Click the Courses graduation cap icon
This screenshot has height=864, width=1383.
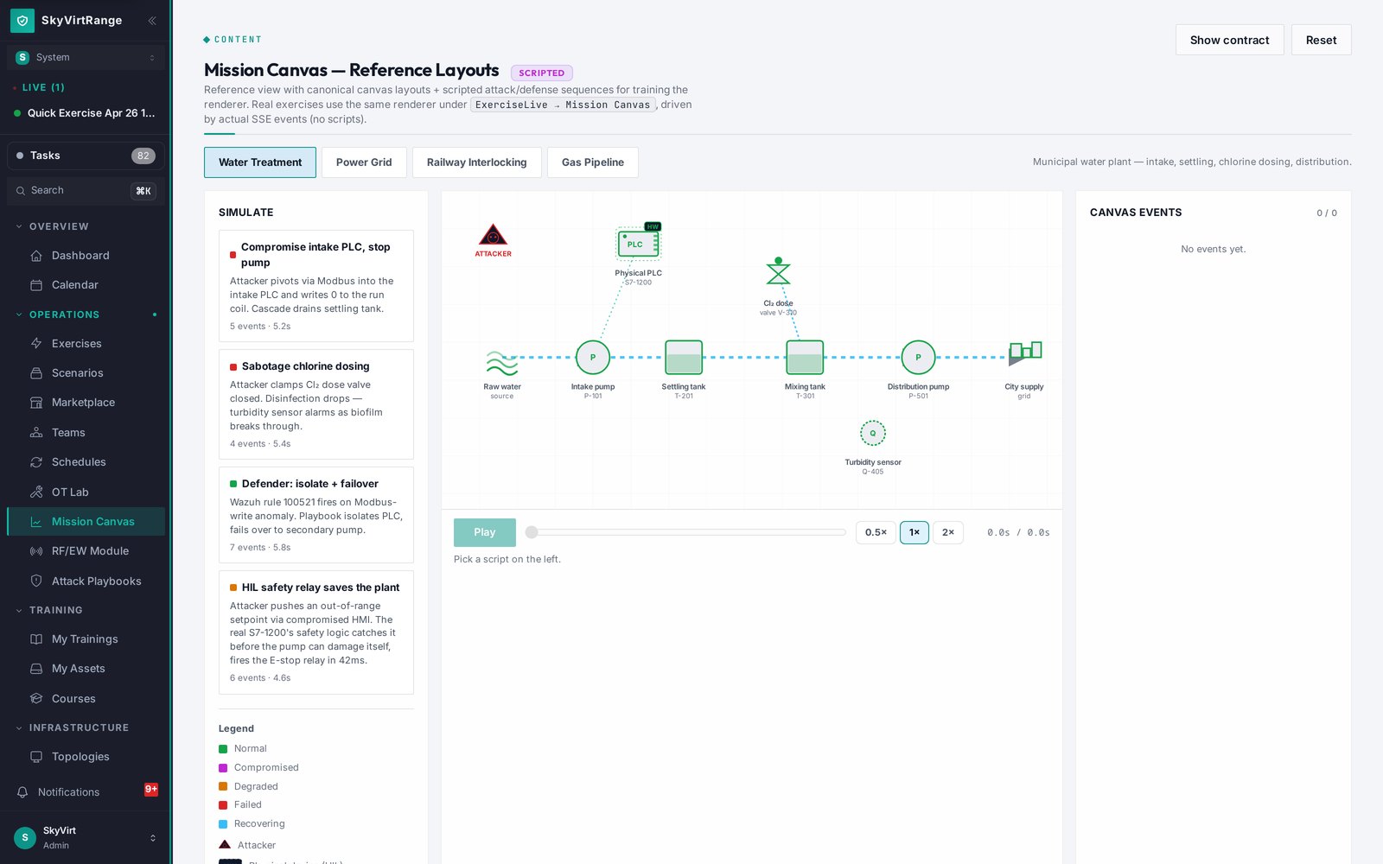coord(36,699)
